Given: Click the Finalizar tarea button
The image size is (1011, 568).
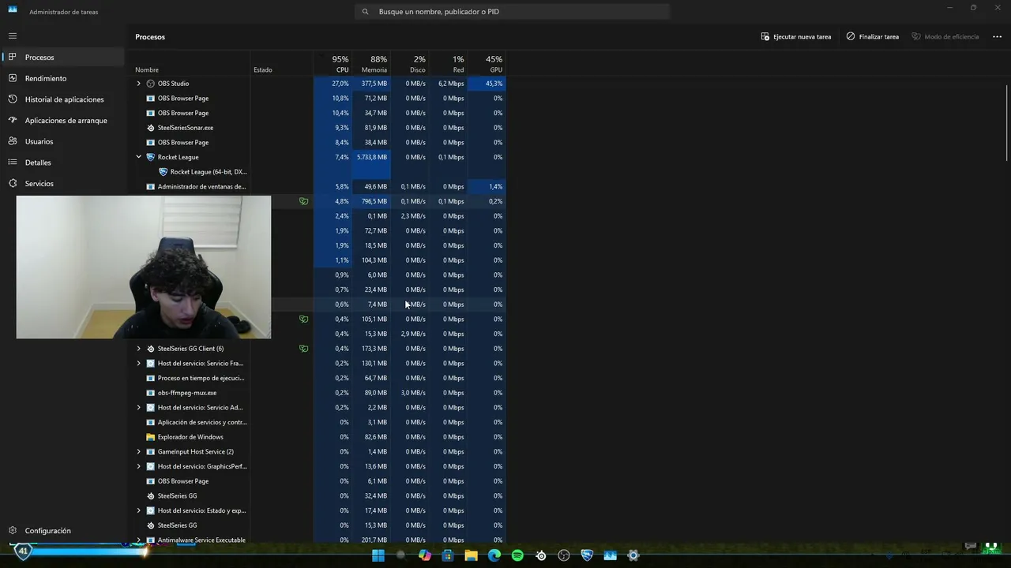Looking at the screenshot, I should (x=873, y=36).
